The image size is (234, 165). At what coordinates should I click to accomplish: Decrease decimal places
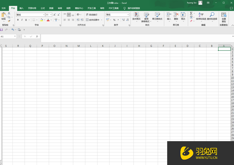tap(127, 20)
